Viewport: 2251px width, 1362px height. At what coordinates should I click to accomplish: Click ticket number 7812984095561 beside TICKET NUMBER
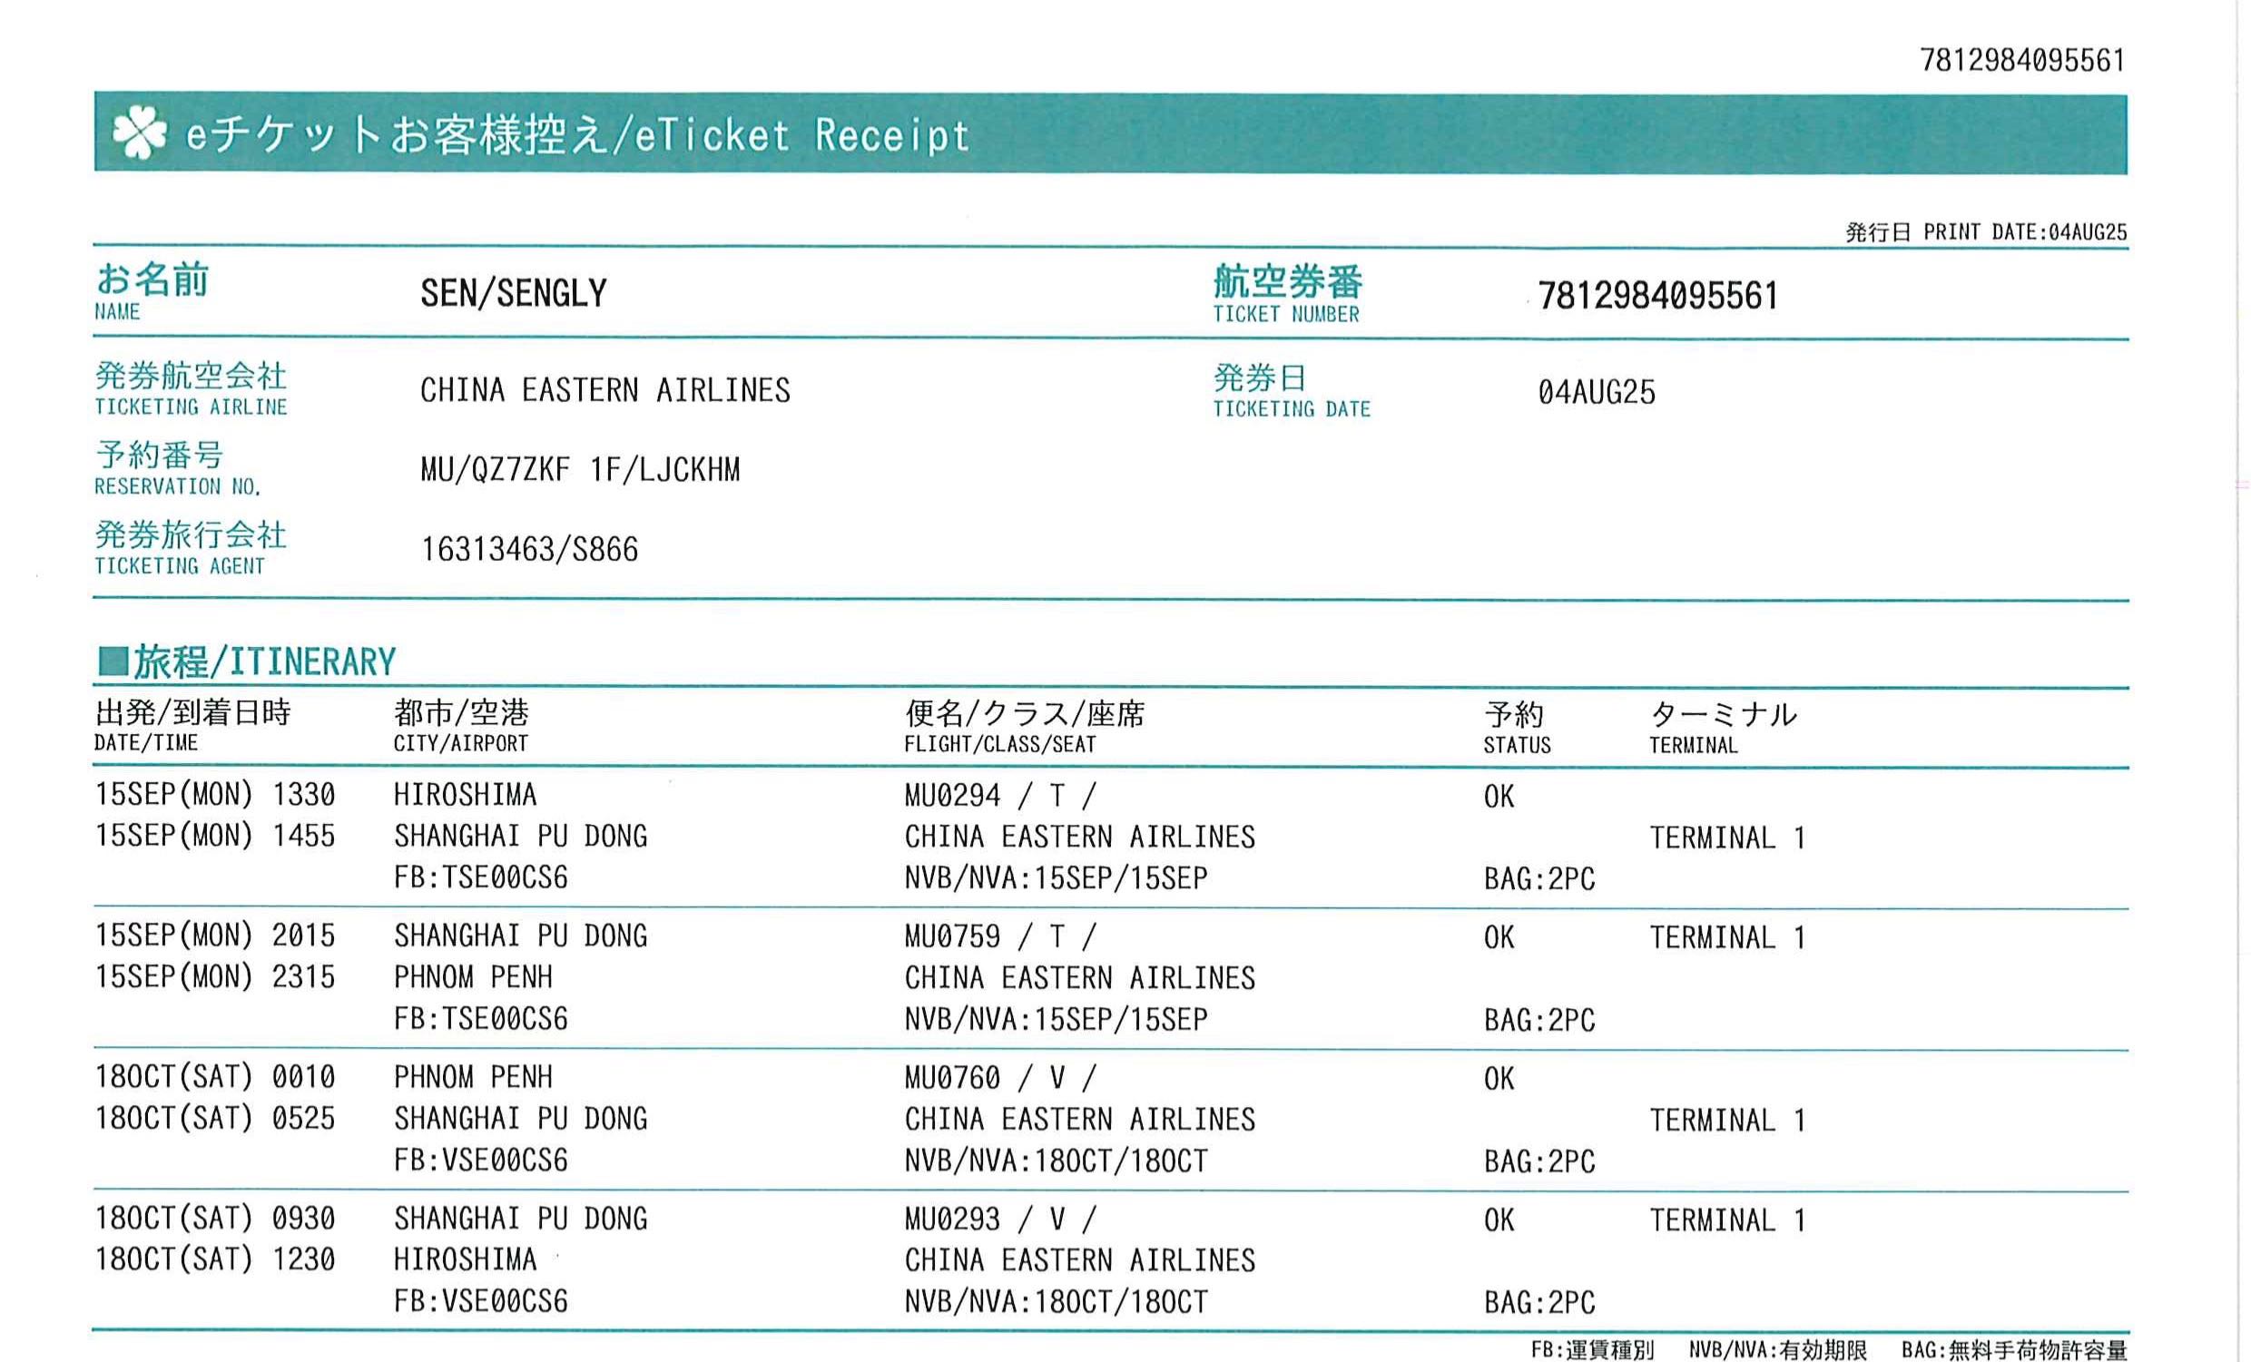click(1657, 296)
